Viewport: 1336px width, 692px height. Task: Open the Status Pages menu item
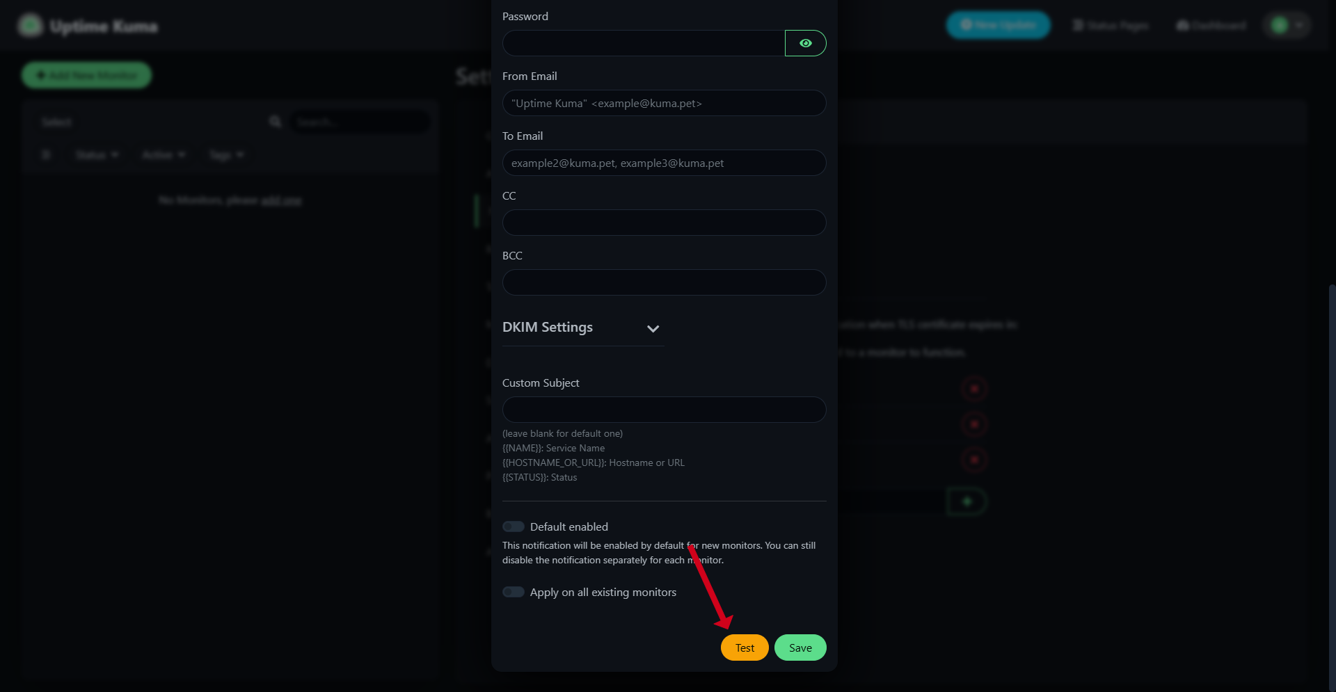pyautogui.click(x=1111, y=26)
